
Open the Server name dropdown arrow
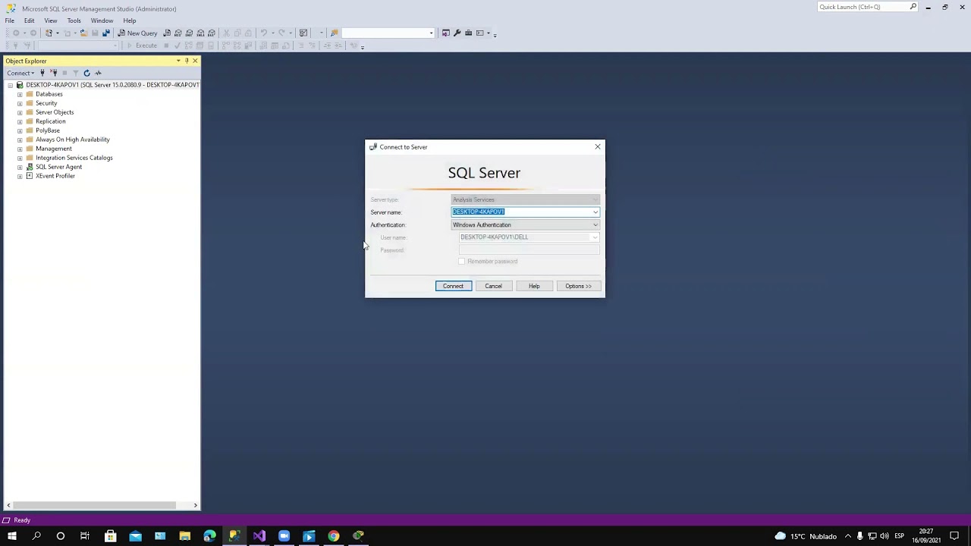pos(595,212)
